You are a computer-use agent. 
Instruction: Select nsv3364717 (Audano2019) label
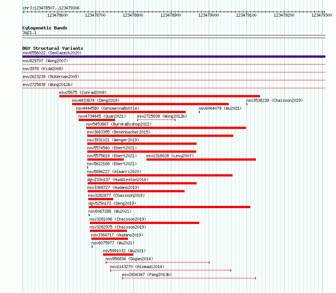(x=117, y=235)
